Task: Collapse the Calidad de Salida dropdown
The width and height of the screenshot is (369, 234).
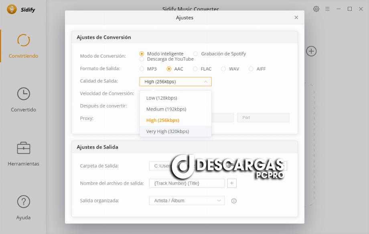Action: (x=175, y=82)
